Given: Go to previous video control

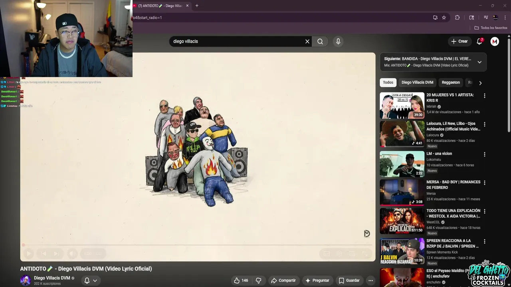Looking at the screenshot, I should (44, 254).
